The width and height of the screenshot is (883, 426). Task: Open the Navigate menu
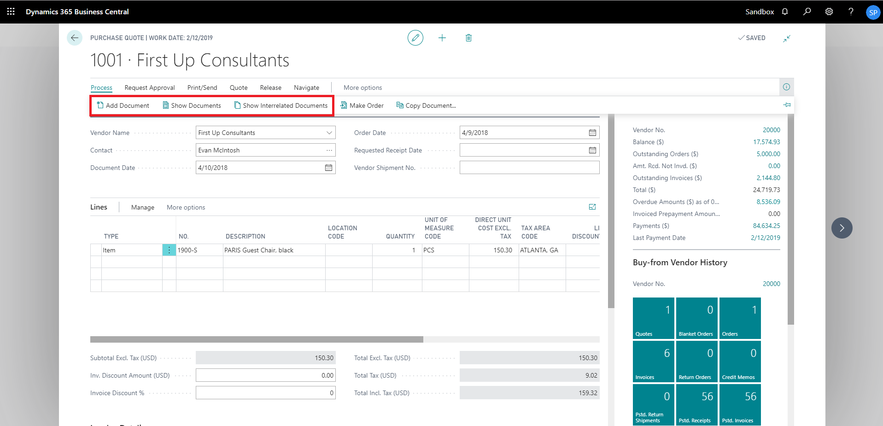(306, 88)
